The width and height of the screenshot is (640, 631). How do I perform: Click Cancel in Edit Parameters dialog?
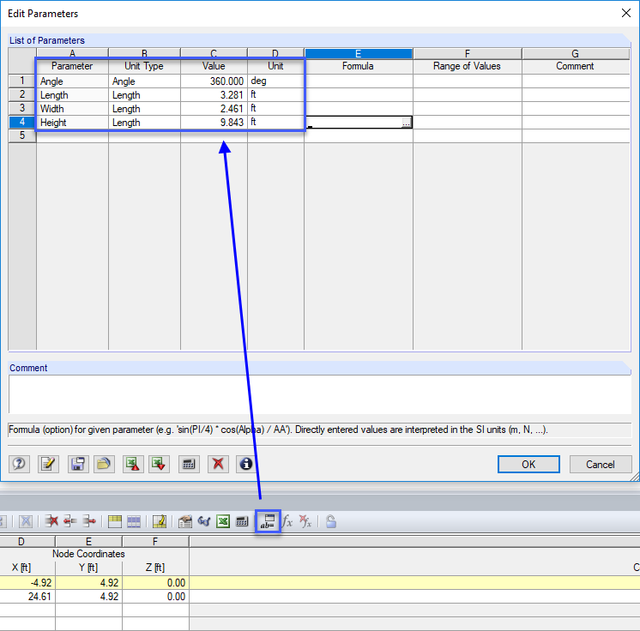[601, 464]
